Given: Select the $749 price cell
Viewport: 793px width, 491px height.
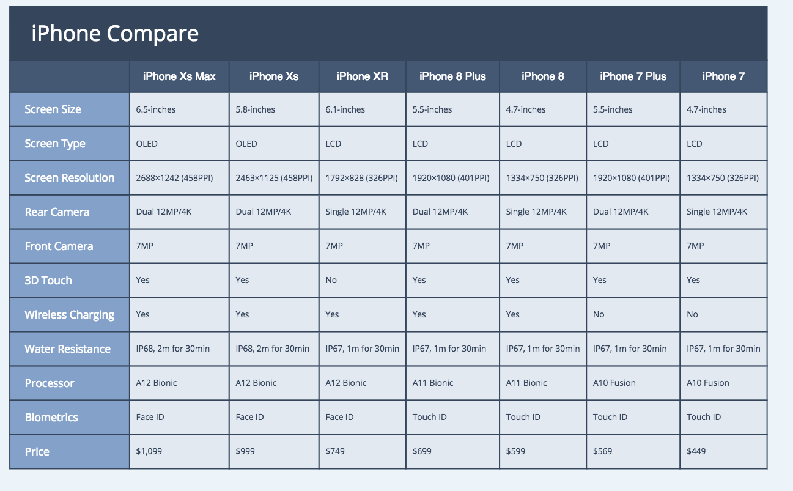Looking at the screenshot, I should click(x=335, y=452).
